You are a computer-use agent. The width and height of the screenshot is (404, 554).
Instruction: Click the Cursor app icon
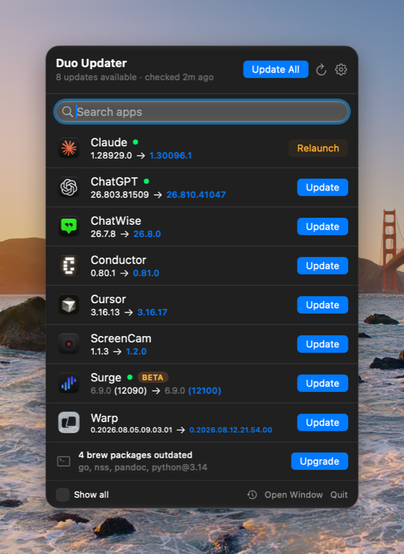coord(69,305)
